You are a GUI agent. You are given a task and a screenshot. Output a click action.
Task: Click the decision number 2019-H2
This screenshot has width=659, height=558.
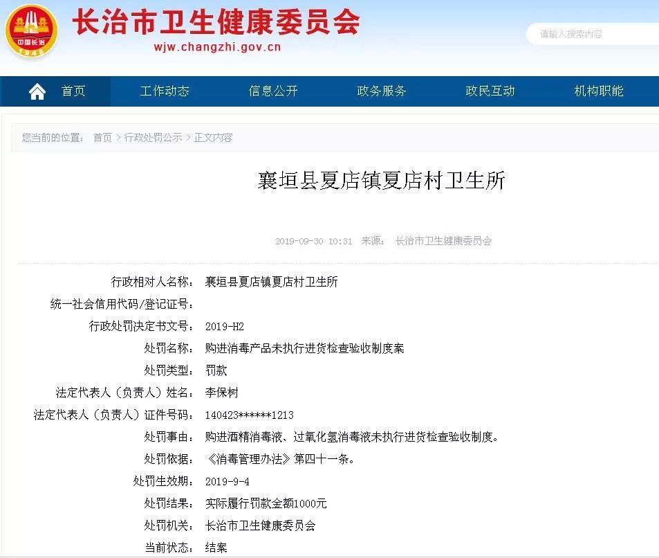(x=225, y=327)
